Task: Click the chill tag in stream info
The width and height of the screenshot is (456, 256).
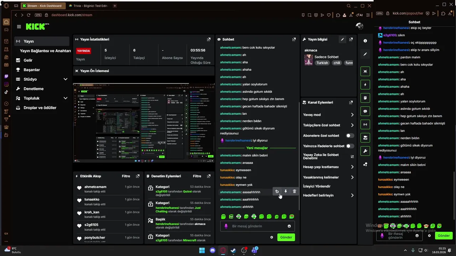Action: [x=337, y=63]
